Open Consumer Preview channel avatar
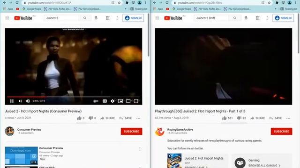This screenshot has height=168, width=300. click(x=9, y=131)
